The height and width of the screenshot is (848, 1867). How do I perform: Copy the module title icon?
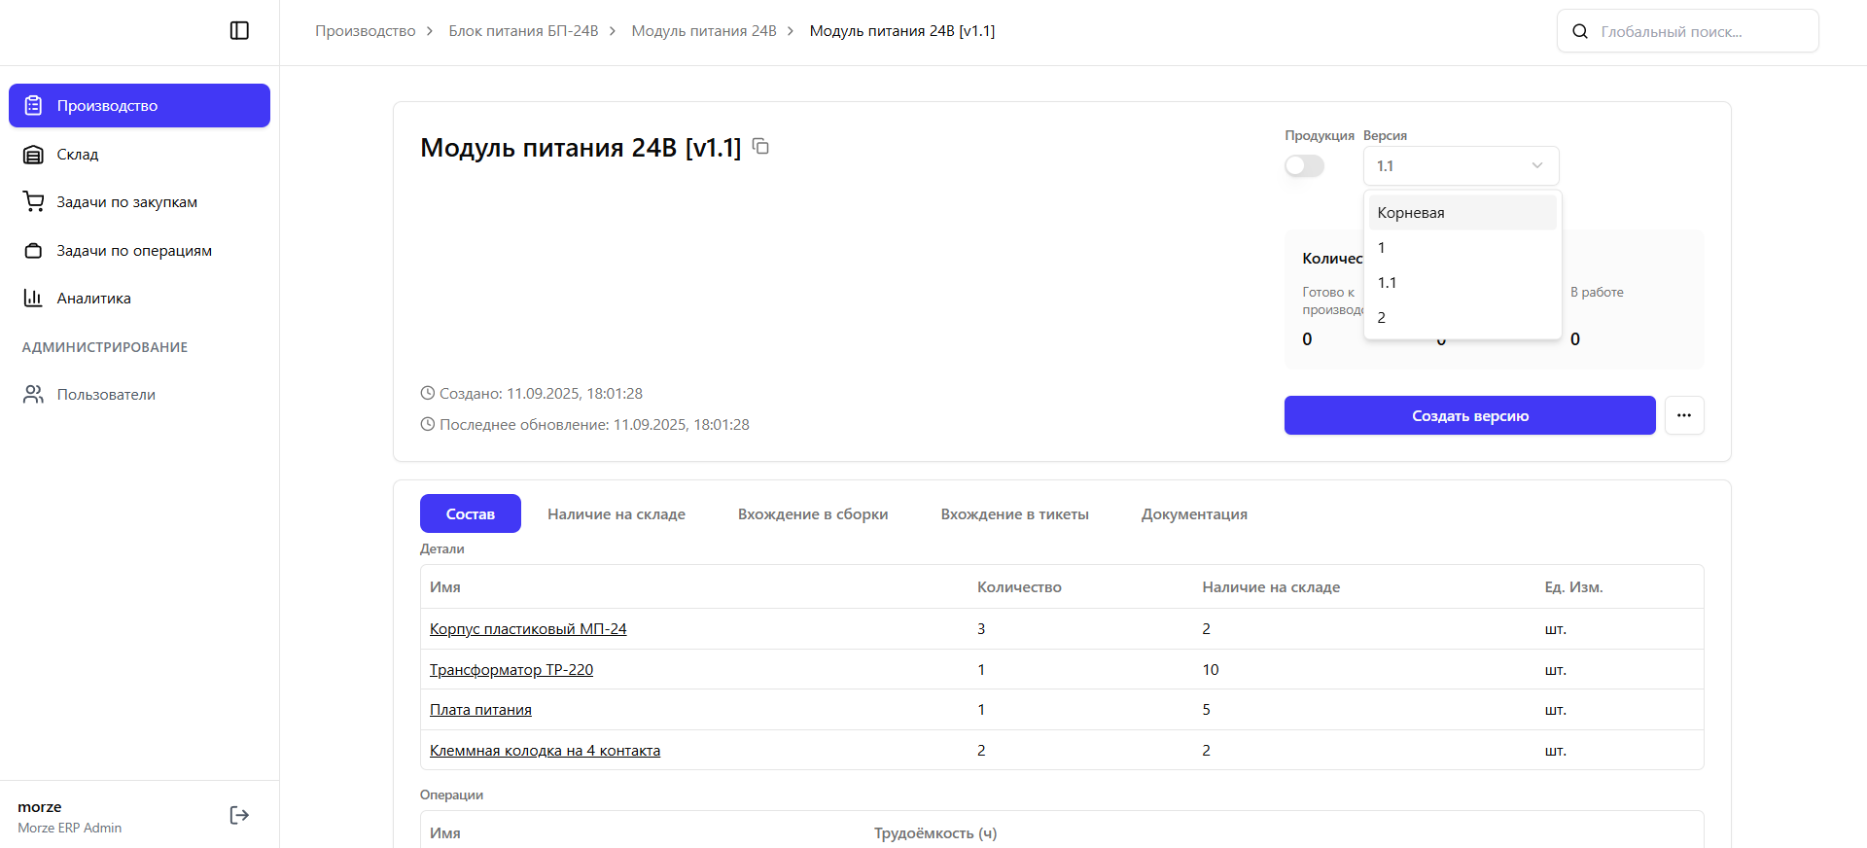pos(760,147)
